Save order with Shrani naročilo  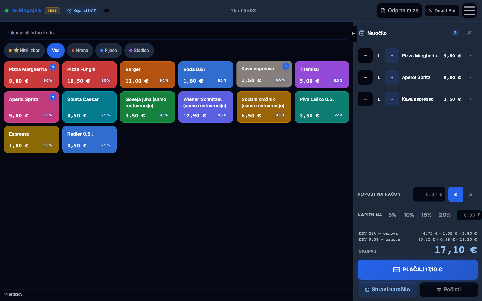[x=387, y=290]
